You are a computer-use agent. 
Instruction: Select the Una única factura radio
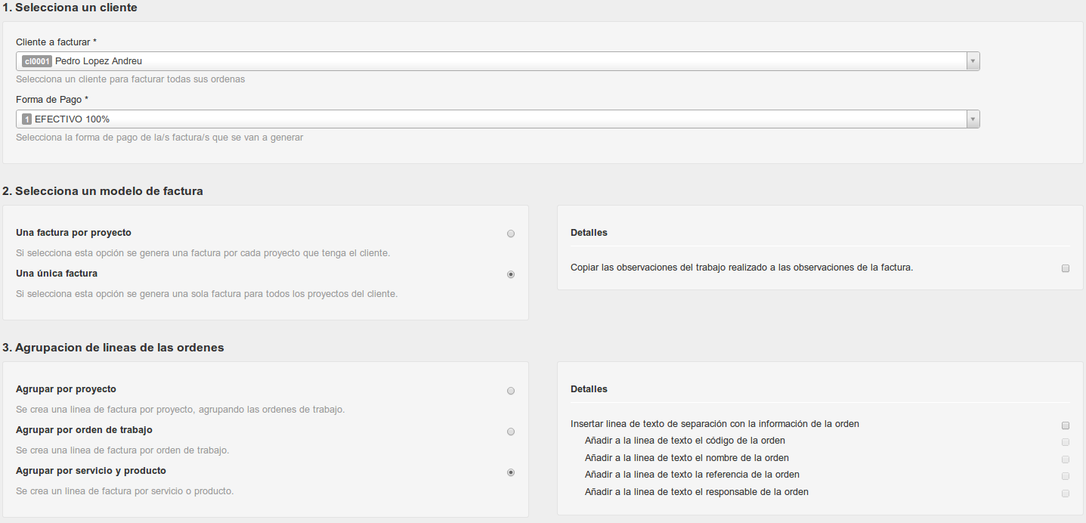pos(511,275)
